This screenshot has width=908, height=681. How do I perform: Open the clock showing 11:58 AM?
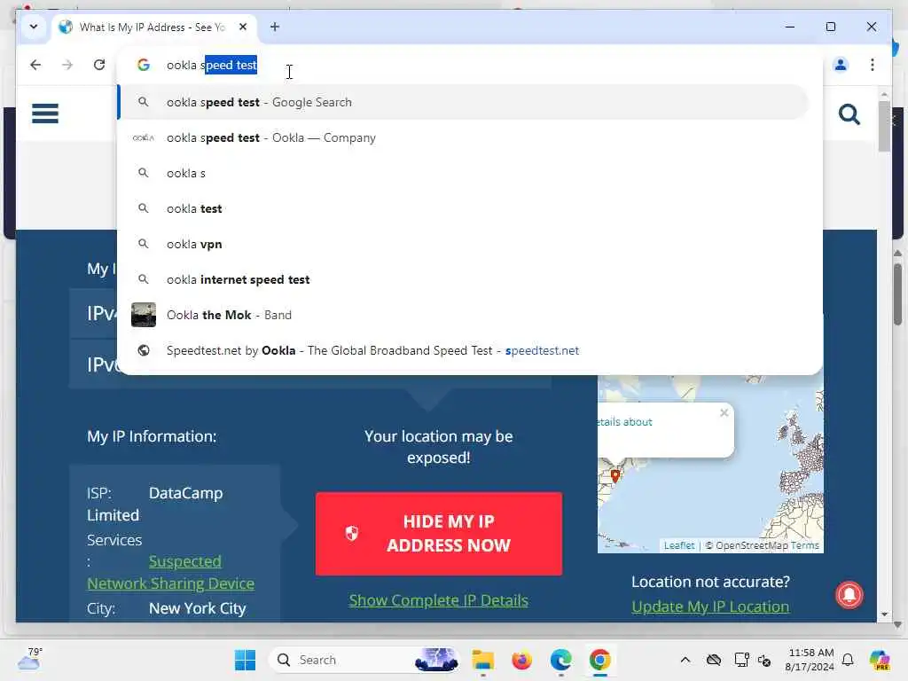810,660
